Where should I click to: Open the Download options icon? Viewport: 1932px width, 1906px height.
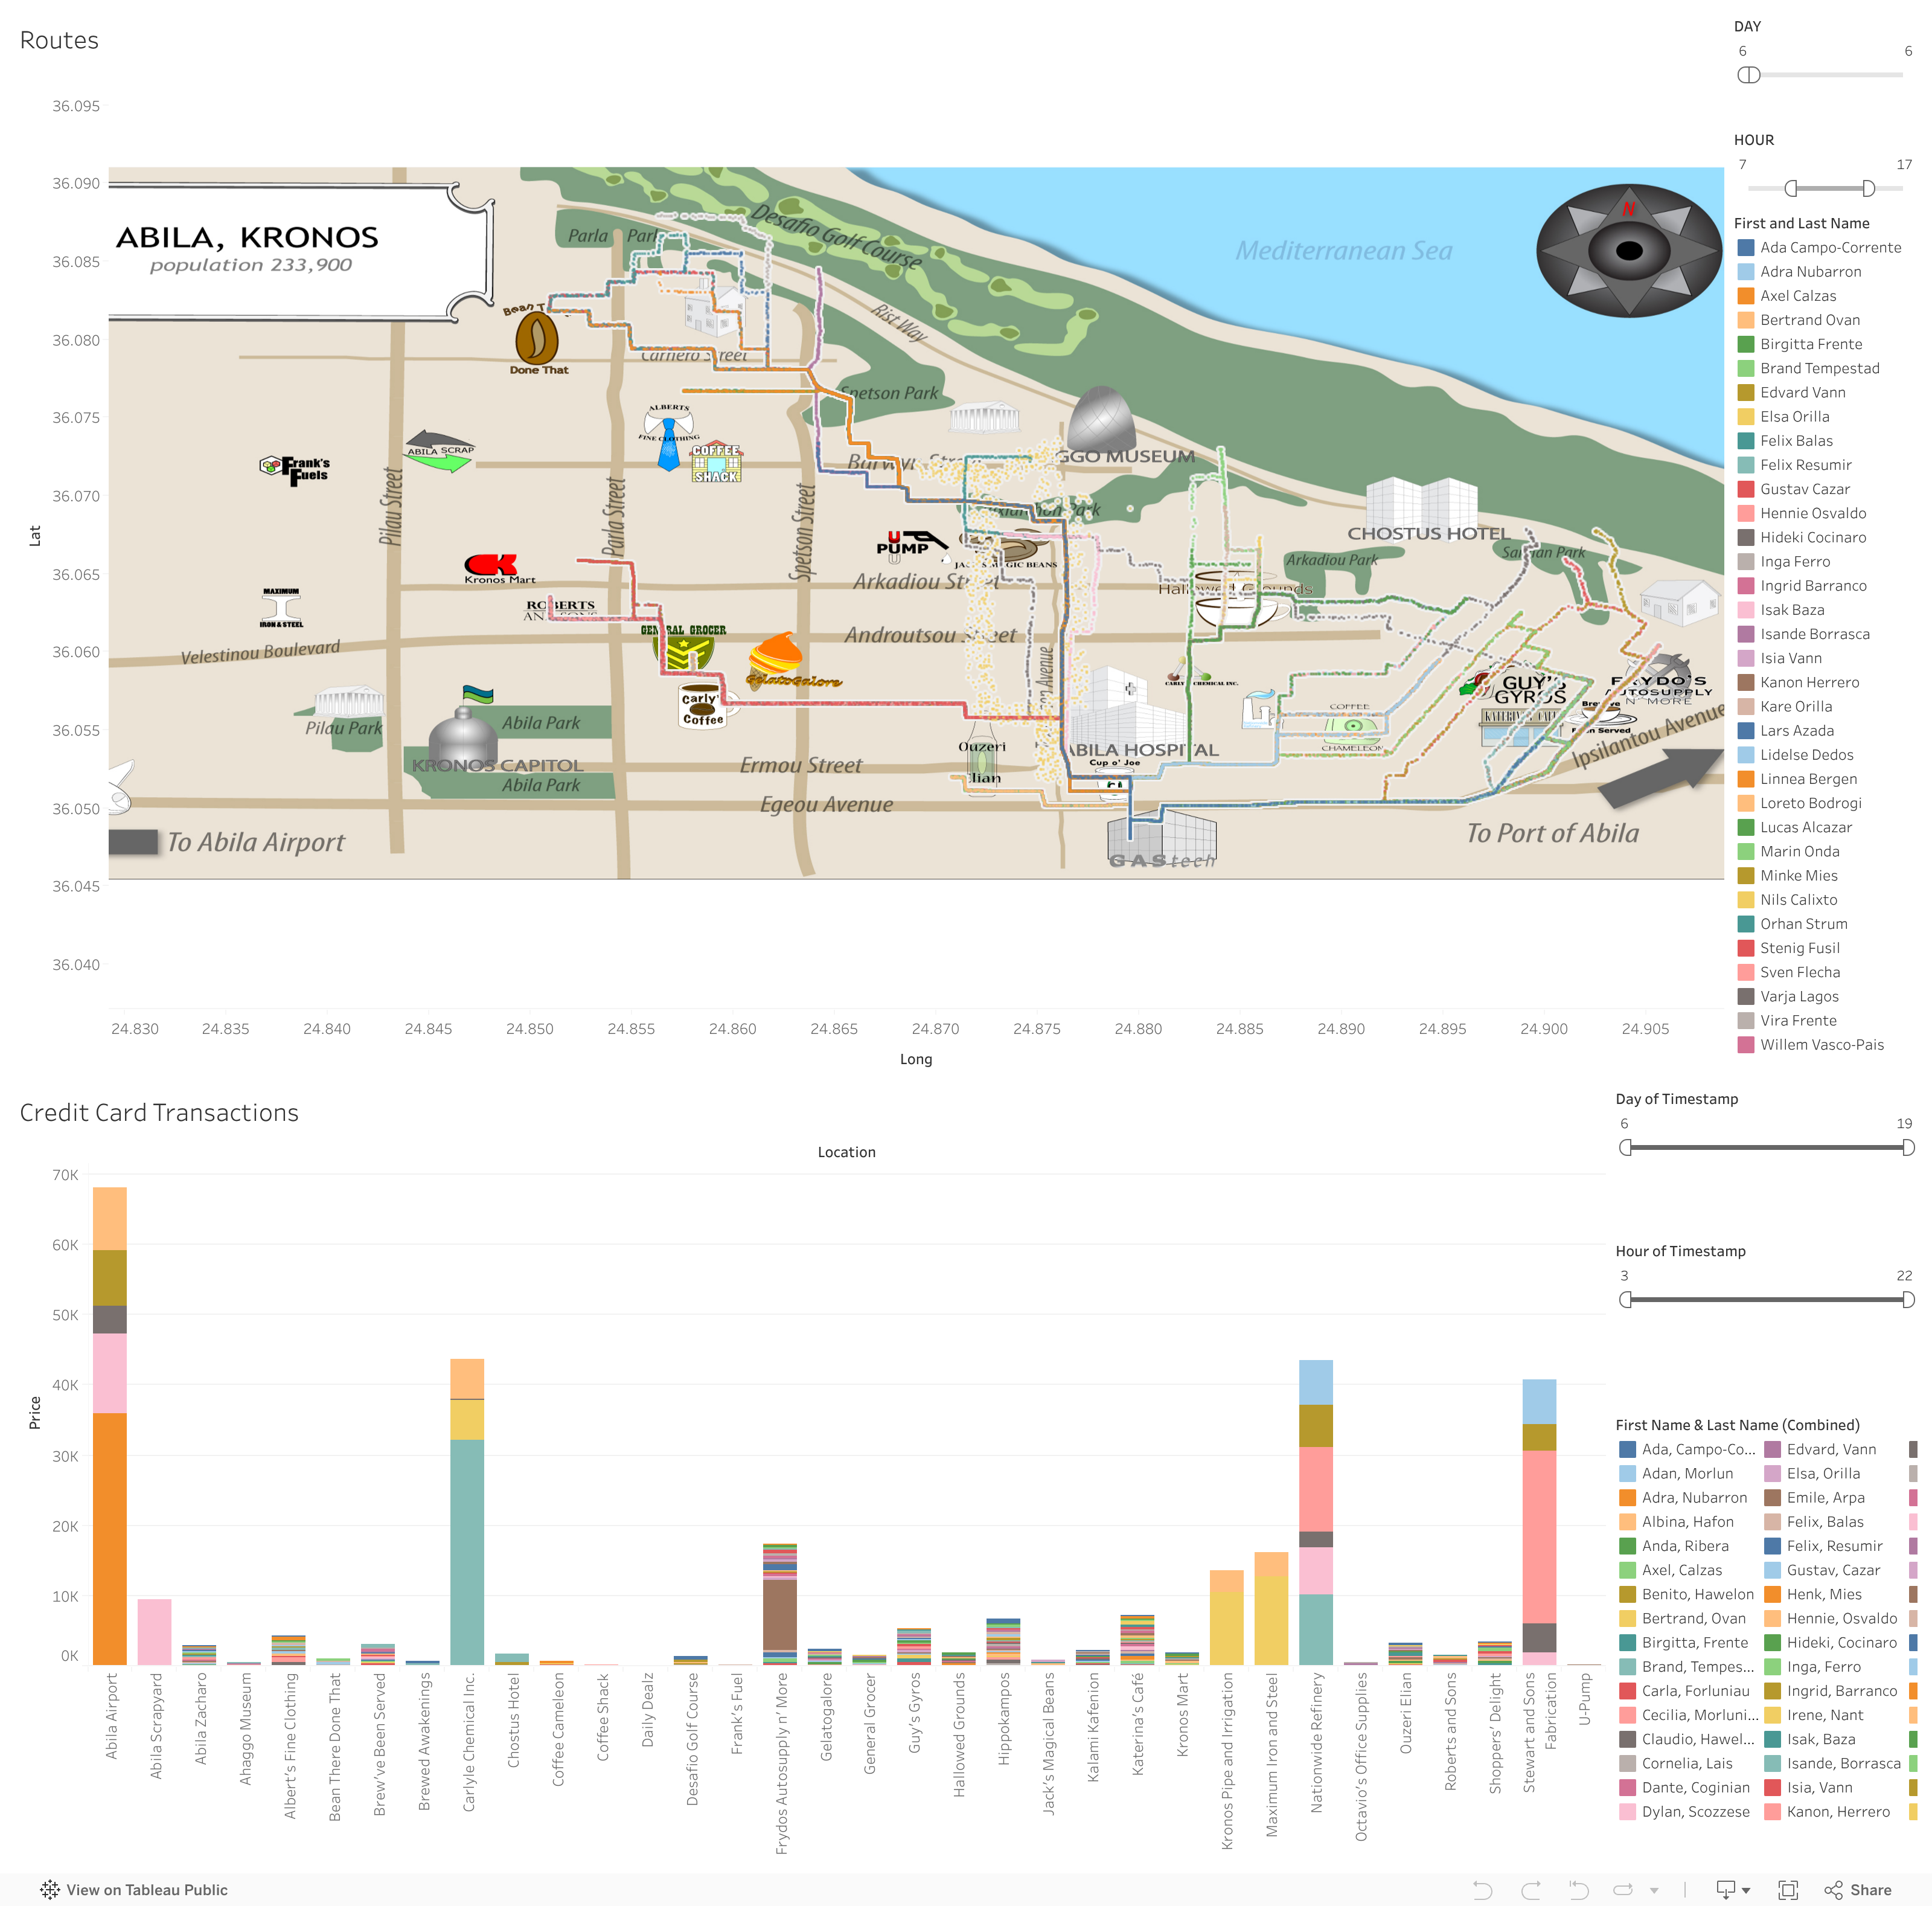1725,1889
